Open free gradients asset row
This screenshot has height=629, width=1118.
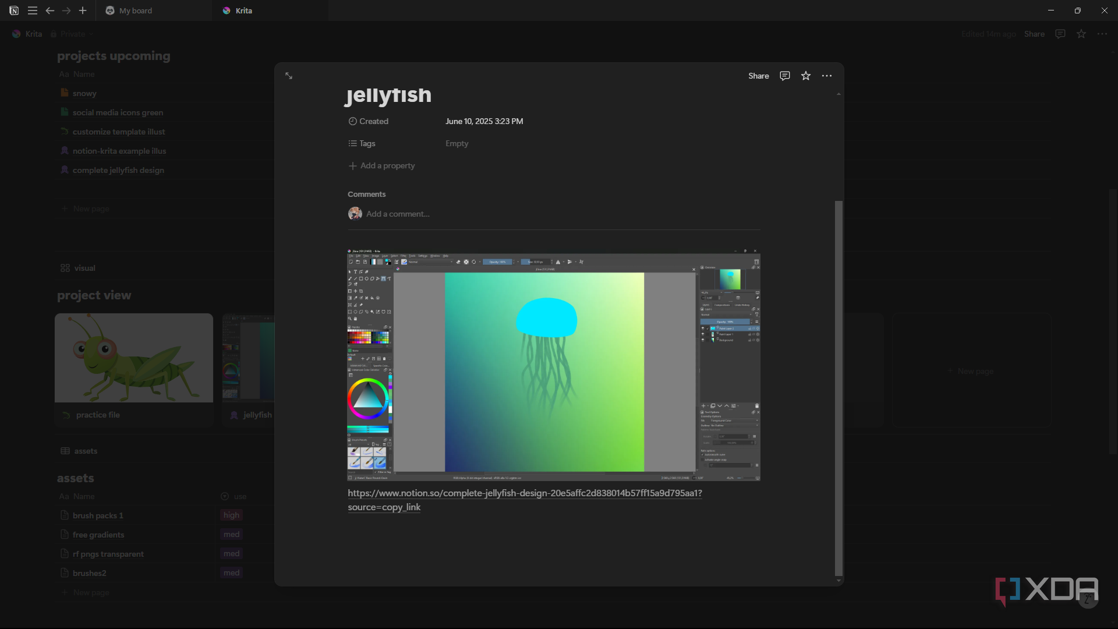[98, 535]
